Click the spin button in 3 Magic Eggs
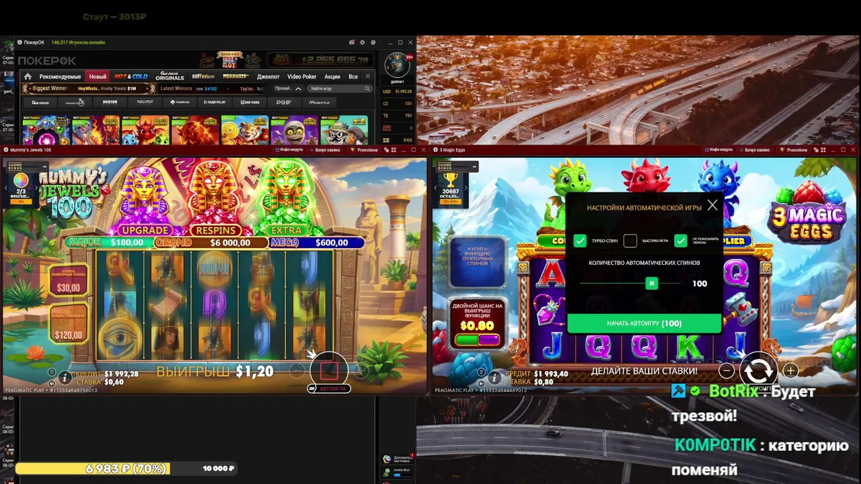Viewport: 861px width, 484px height. [x=759, y=370]
